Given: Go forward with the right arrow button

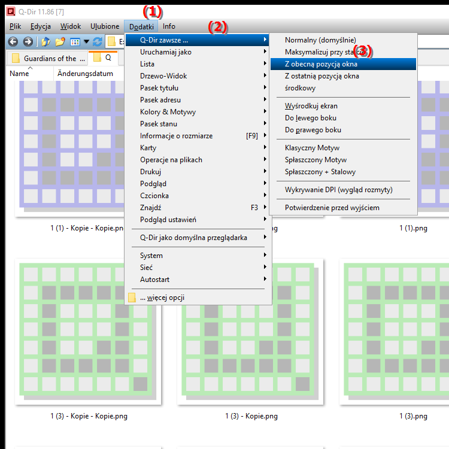Looking at the screenshot, I should (28, 42).
